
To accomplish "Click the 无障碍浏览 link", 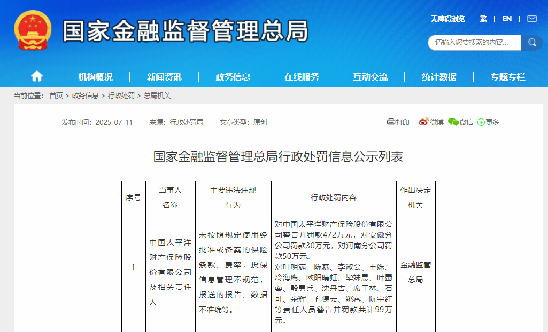I will pos(447,19).
